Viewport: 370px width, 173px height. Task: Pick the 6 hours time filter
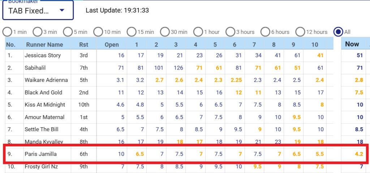pos(266,32)
